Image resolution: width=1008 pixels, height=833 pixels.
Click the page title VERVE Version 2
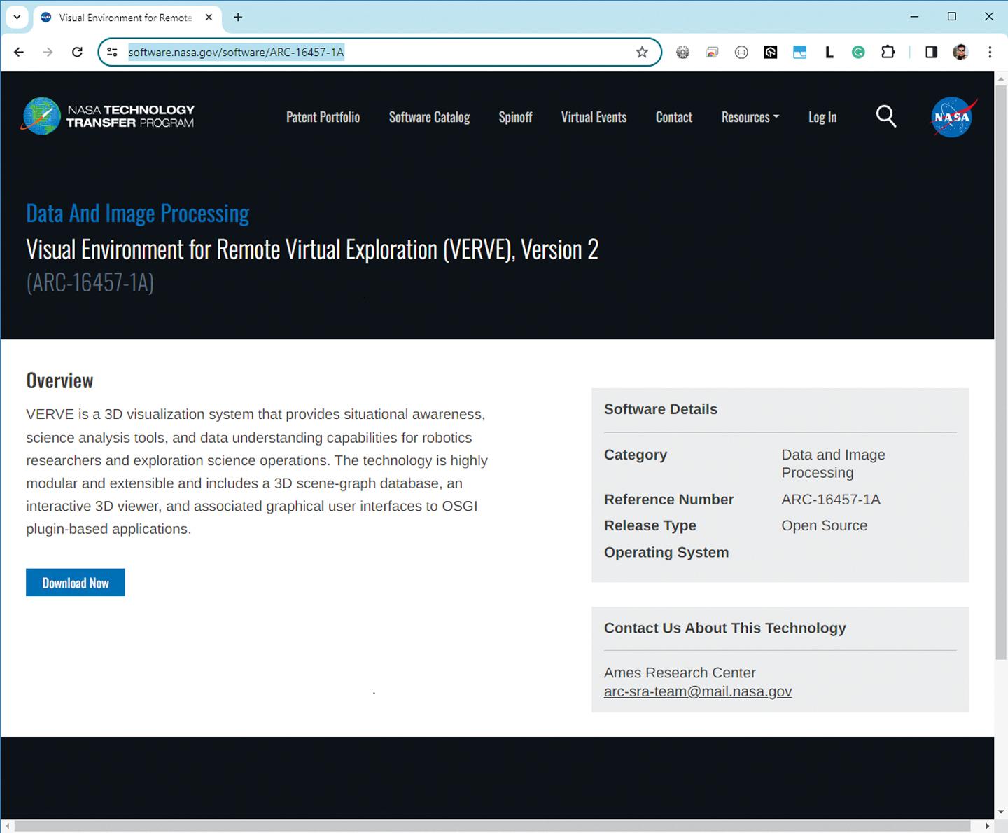(312, 249)
